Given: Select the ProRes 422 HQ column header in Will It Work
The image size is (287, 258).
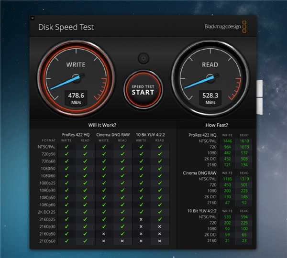Looking at the screenshot, I should point(76,135).
